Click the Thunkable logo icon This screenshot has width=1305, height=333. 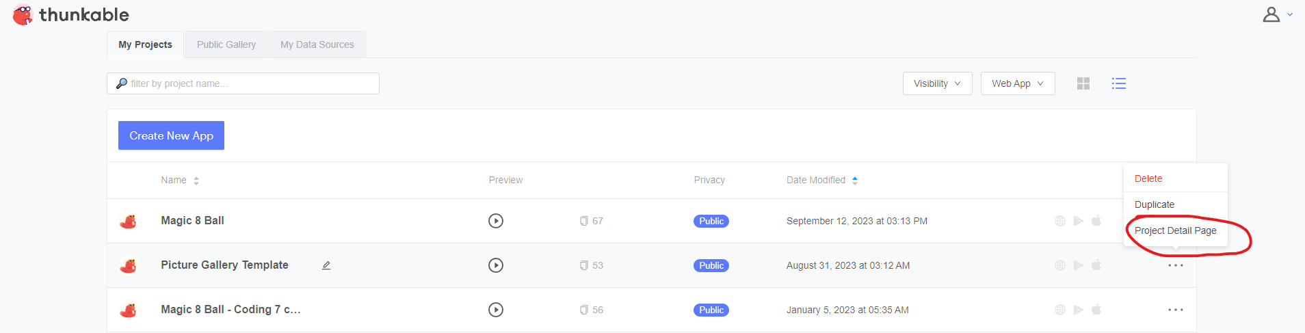pos(23,15)
